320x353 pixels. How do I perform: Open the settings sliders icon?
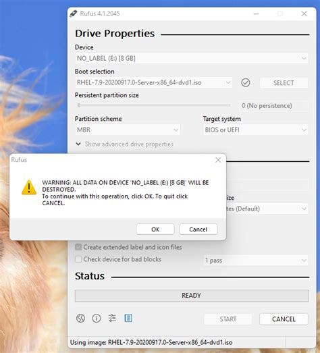pyautogui.click(x=112, y=318)
